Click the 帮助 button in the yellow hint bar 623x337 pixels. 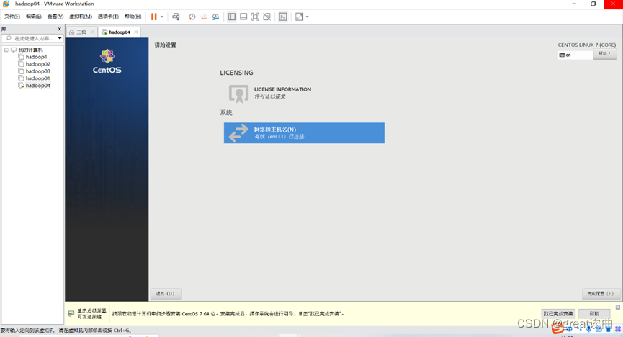[x=594, y=314]
